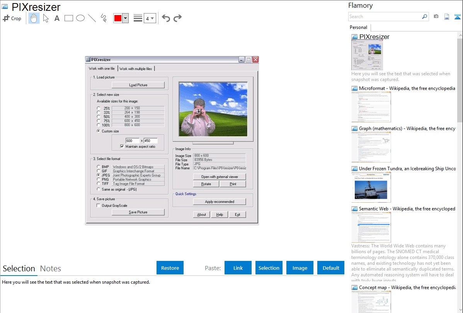The width and height of the screenshot is (463, 313).
Task: Click the Save Picture button in PIXresizer
Action: 138,212
